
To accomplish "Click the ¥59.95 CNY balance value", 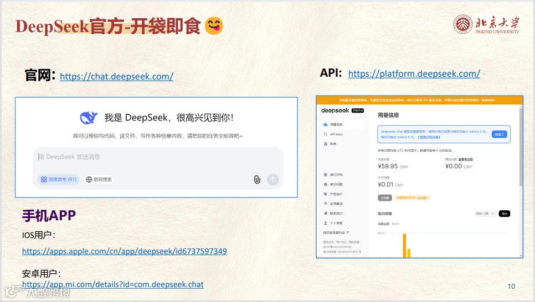I will point(393,166).
